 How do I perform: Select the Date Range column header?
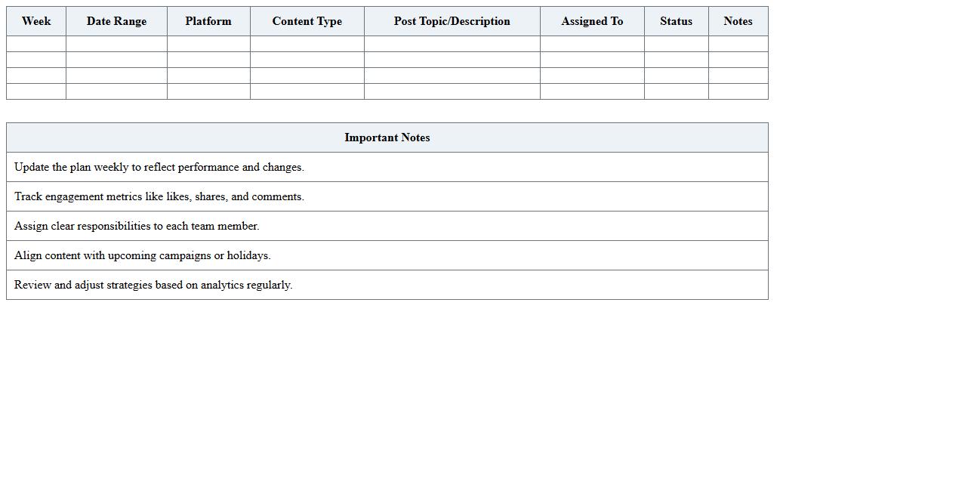(116, 21)
